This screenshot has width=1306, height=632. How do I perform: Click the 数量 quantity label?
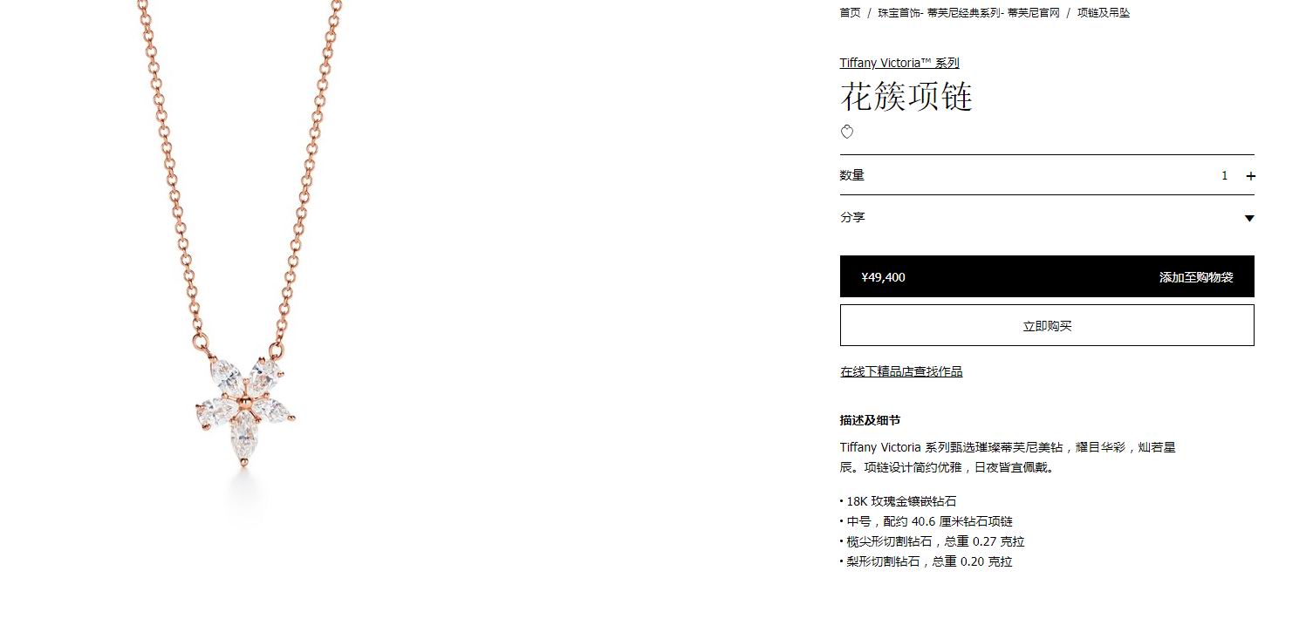tap(852, 175)
